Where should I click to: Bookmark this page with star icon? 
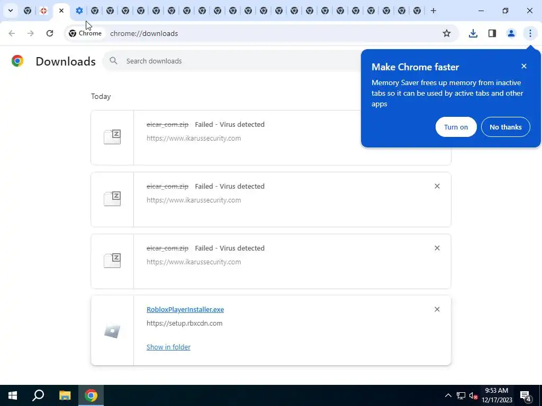[447, 33]
